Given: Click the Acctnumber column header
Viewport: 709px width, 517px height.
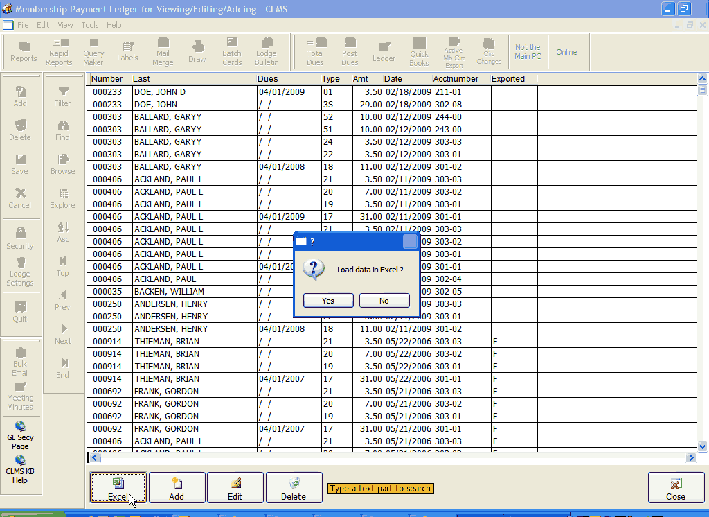Looking at the screenshot, I should coord(456,79).
